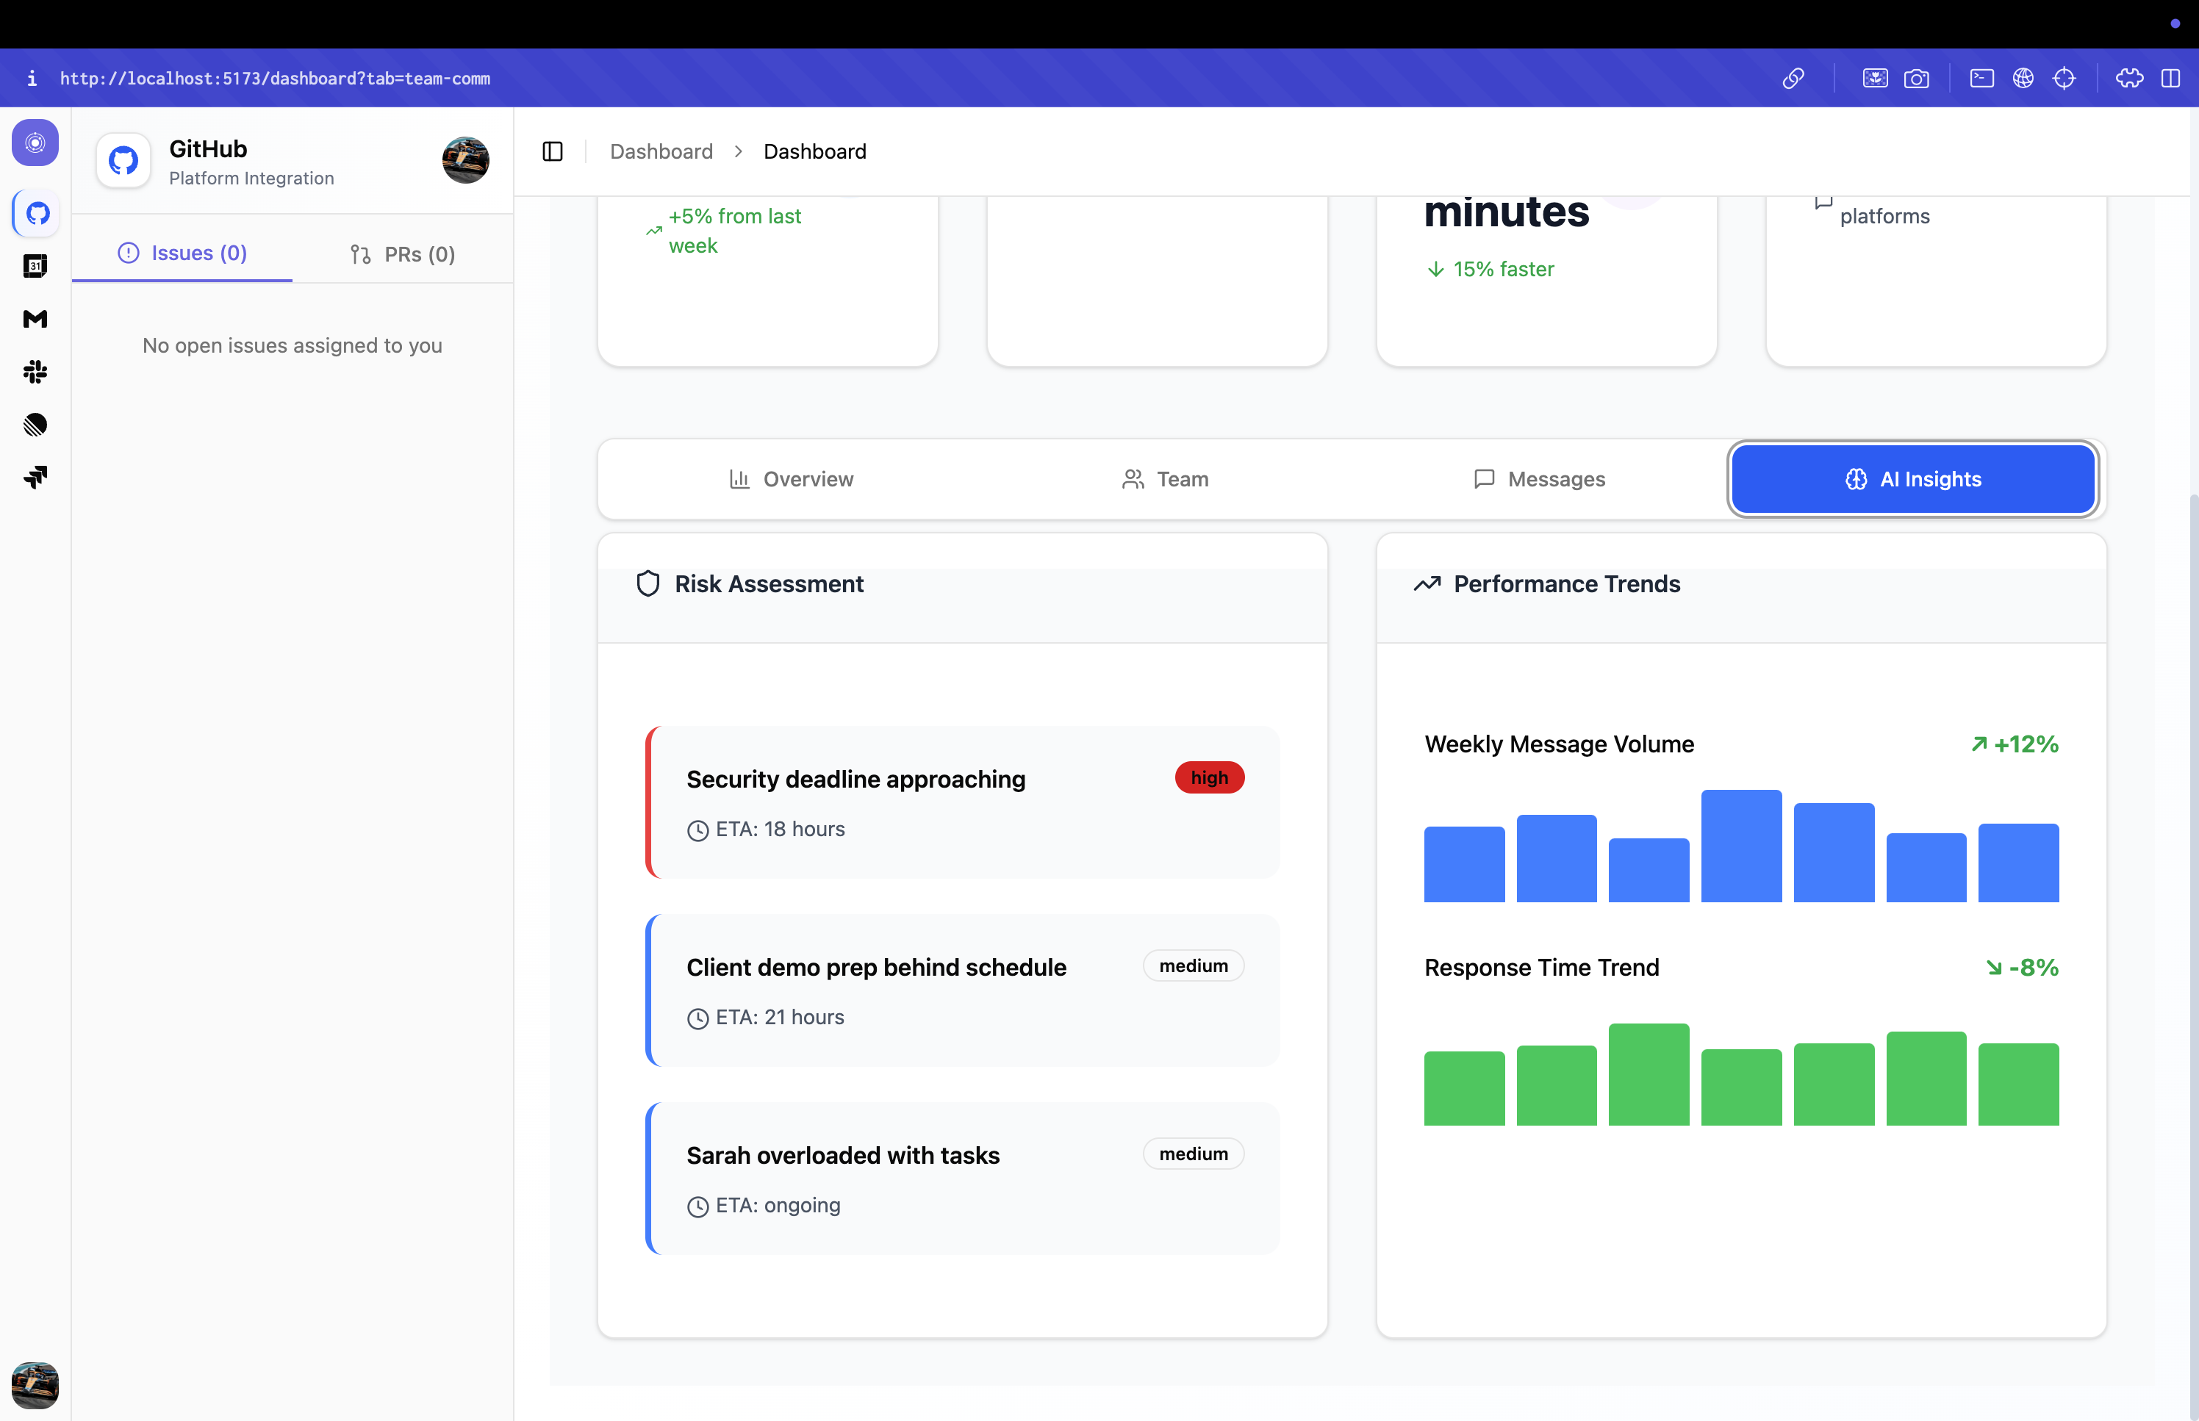Switch to the Messages tab
2199x1421 pixels.
1538,479
